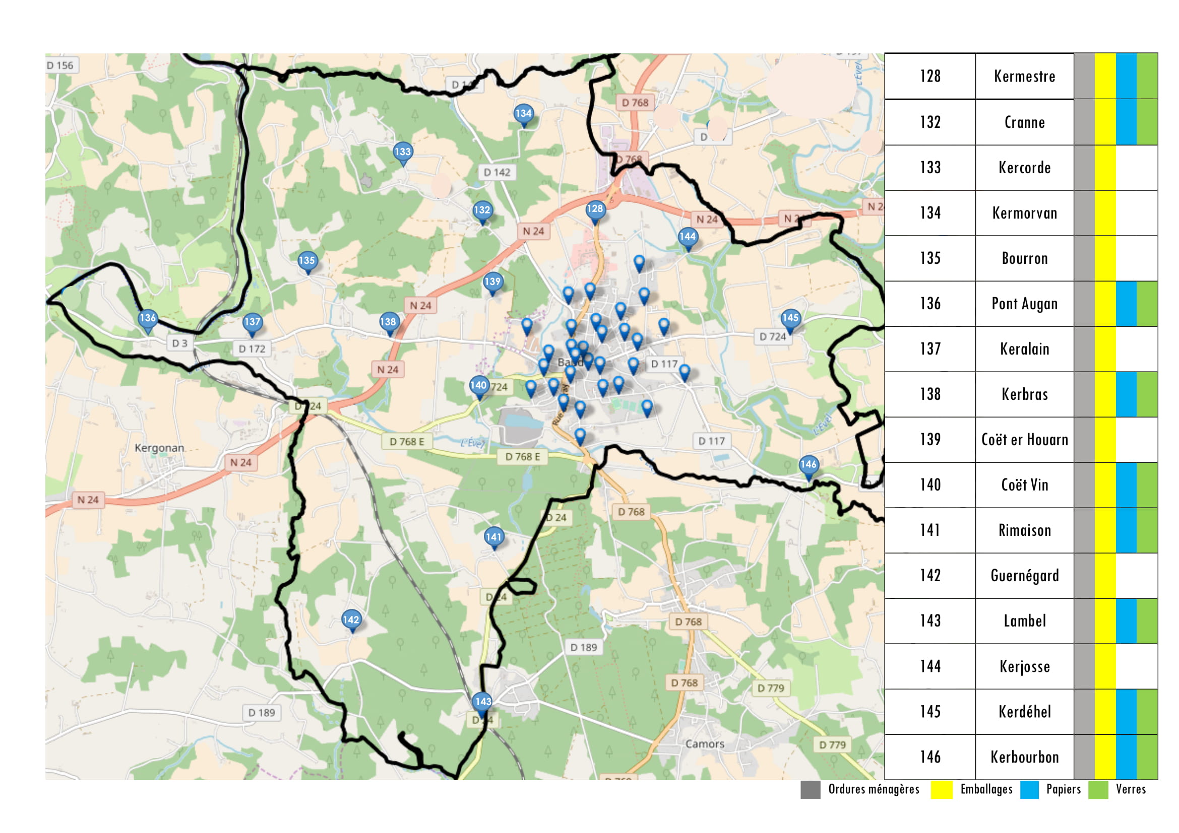Select map pin 142
The image size is (1179, 833).
click(351, 621)
